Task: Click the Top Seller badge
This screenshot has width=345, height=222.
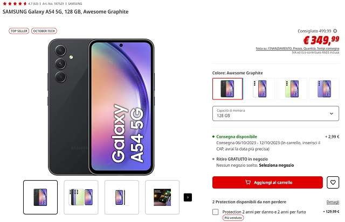Action: (x=19, y=31)
